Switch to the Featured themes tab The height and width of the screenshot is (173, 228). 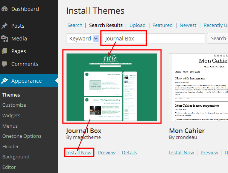pyautogui.click(x=163, y=25)
